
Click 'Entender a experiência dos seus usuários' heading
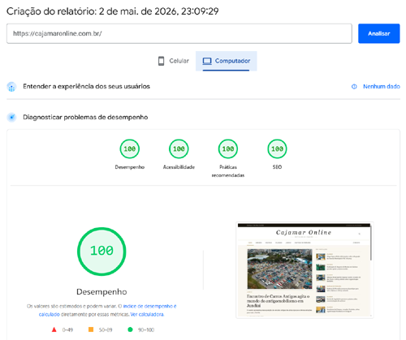(86, 87)
